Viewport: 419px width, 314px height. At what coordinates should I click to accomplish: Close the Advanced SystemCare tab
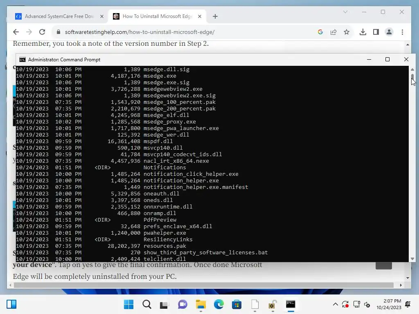pos(102,16)
